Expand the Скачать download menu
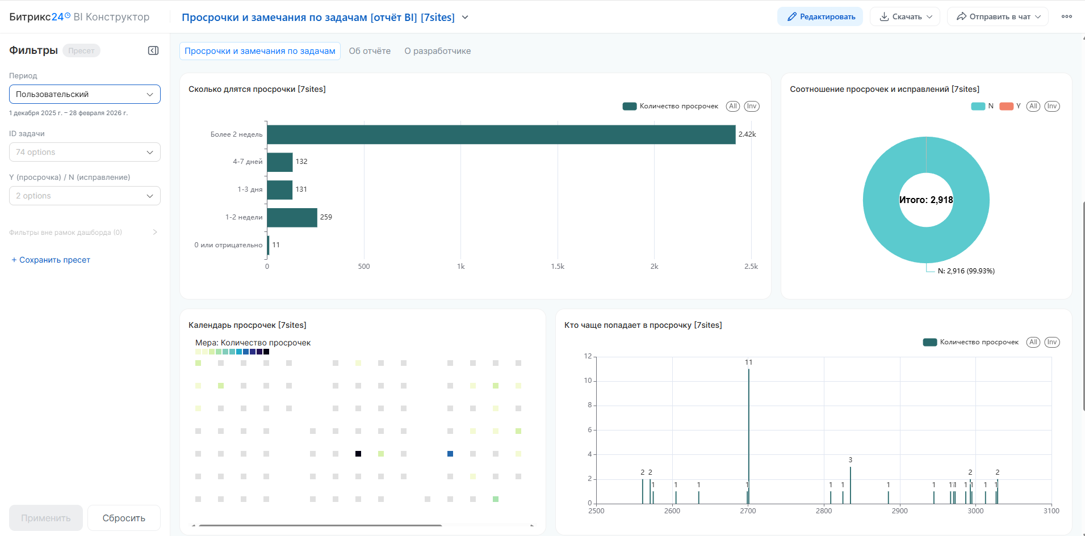The height and width of the screenshot is (536, 1085). [904, 16]
